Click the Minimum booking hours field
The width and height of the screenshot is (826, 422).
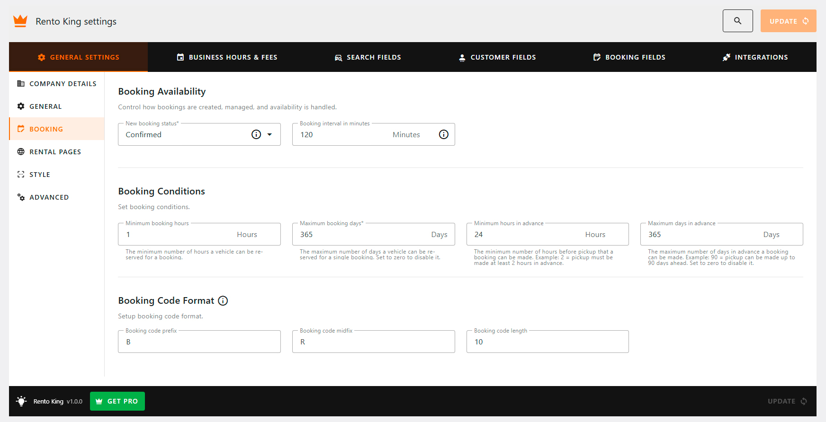pos(199,234)
